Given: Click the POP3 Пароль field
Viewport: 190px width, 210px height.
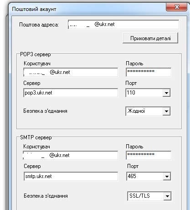Looking at the screenshot, I should 149,72.
